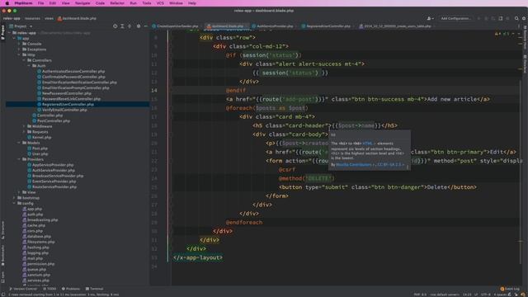Image resolution: width=528 pixels, height=297 pixels.
Task: Switch to create_users_table.php migration tab
Action: (x=395, y=26)
